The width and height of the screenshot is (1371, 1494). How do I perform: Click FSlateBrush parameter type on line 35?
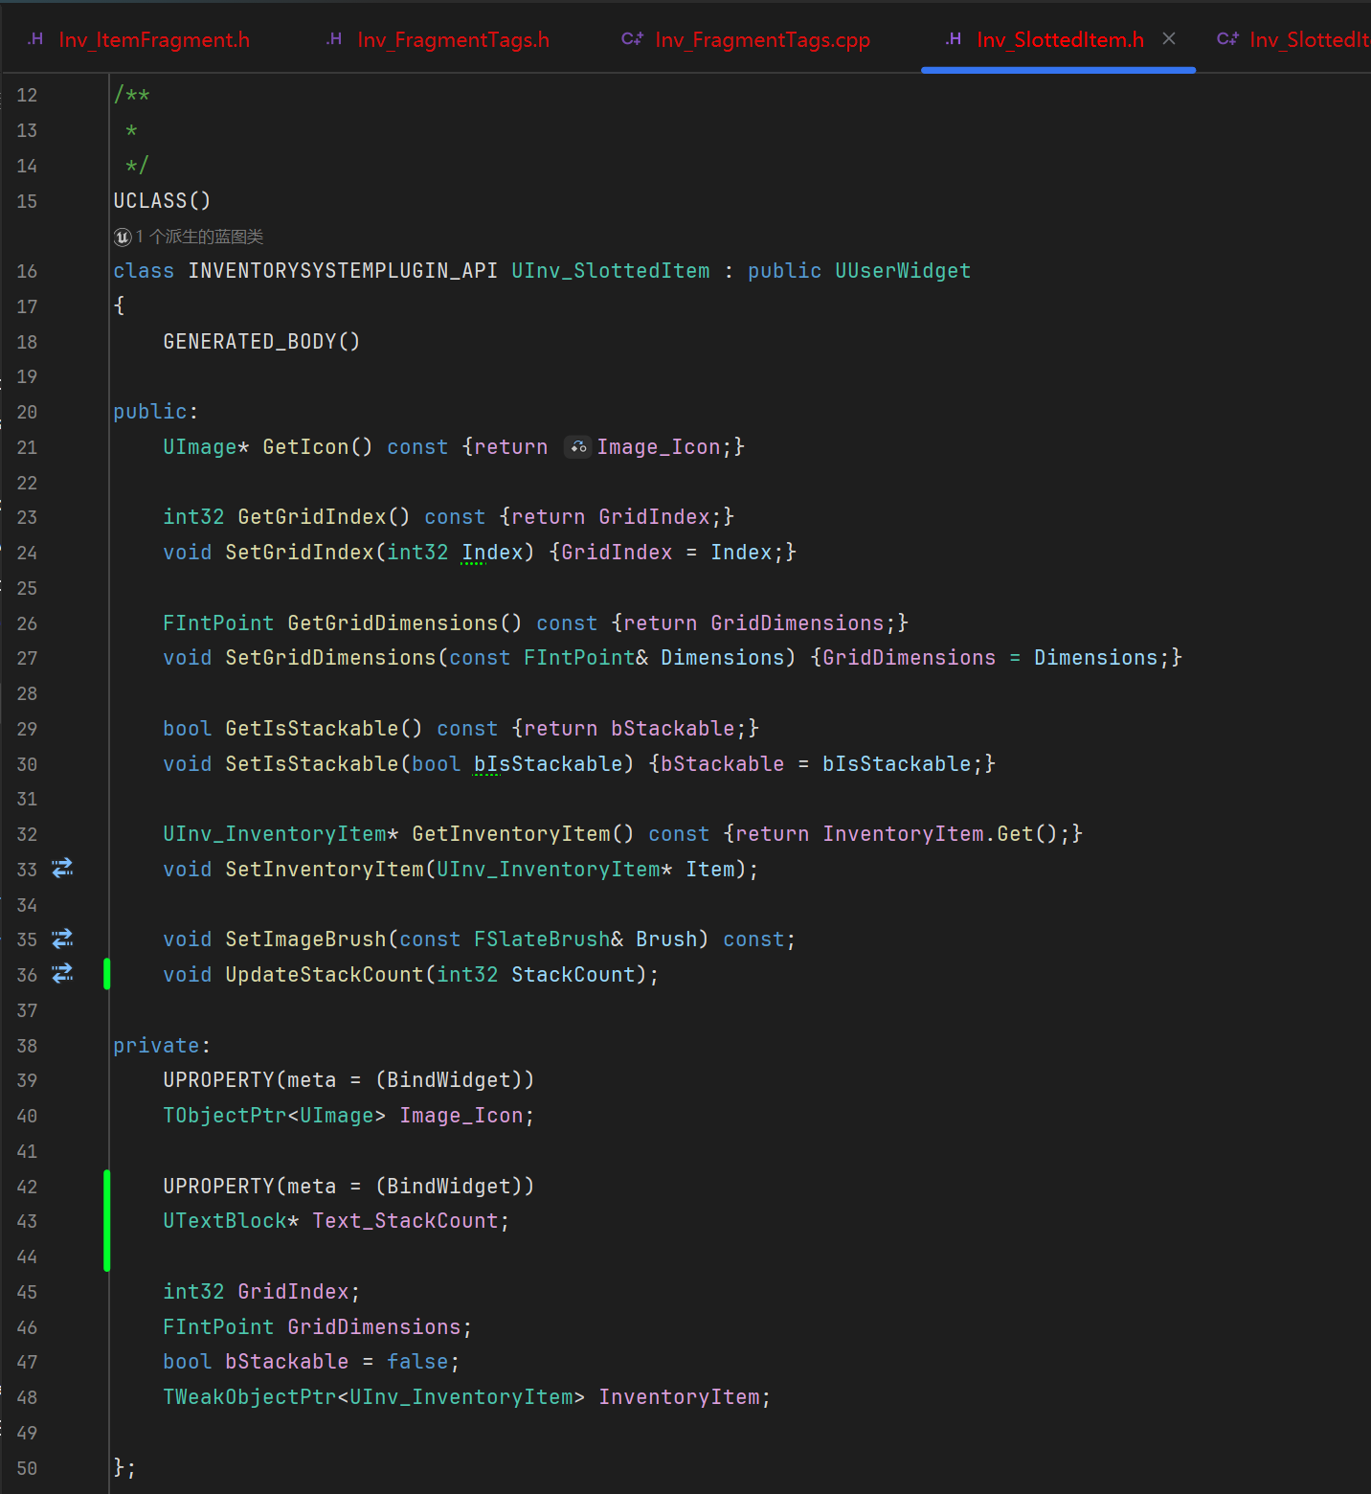[x=542, y=939]
